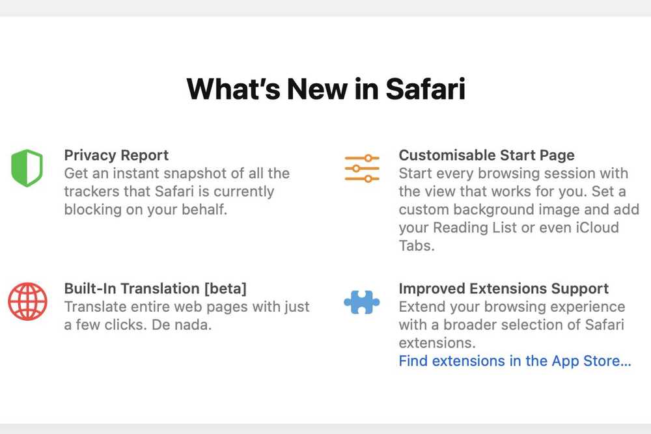Click the orange sliders Start Page icon
Screen dimensions: 651x434
click(x=362, y=168)
